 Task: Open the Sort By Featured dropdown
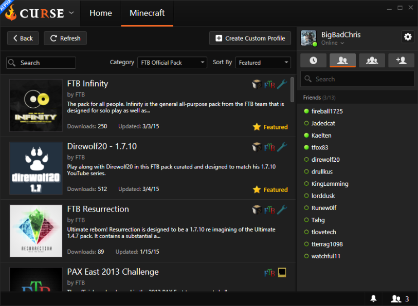[x=263, y=63]
